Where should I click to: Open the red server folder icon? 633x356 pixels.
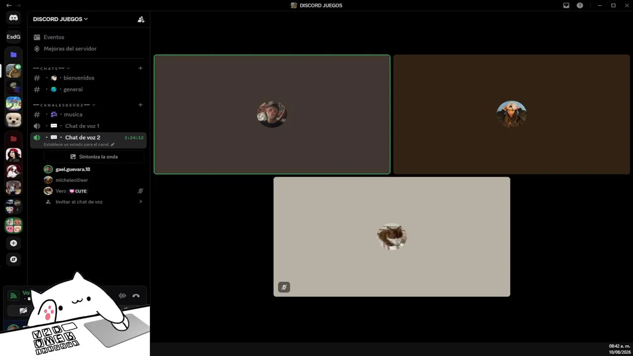click(x=13, y=139)
